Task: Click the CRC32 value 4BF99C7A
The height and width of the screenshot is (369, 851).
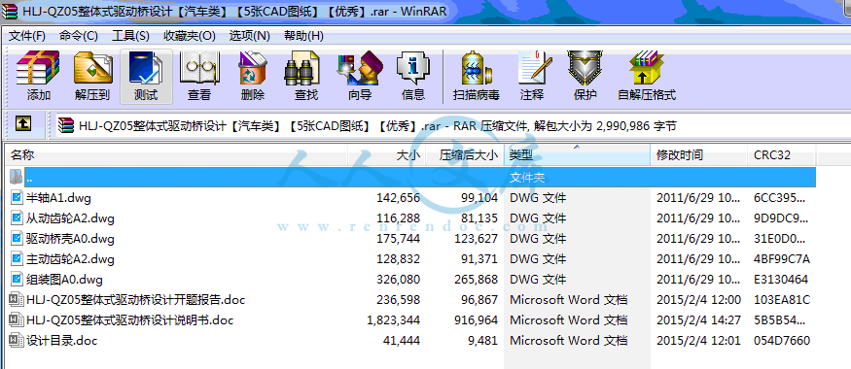Action: 782,259
